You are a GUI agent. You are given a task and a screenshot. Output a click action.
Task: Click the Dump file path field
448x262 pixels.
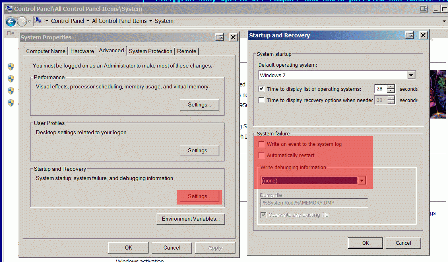(314, 203)
